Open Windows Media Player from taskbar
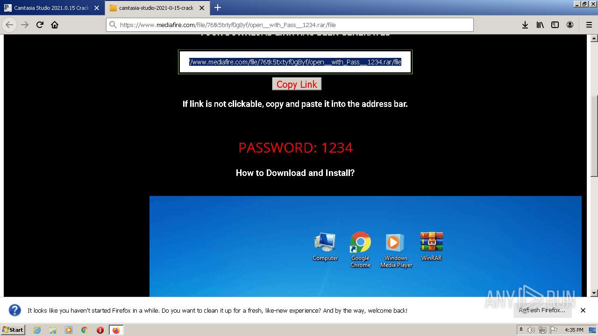 (69, 330)
